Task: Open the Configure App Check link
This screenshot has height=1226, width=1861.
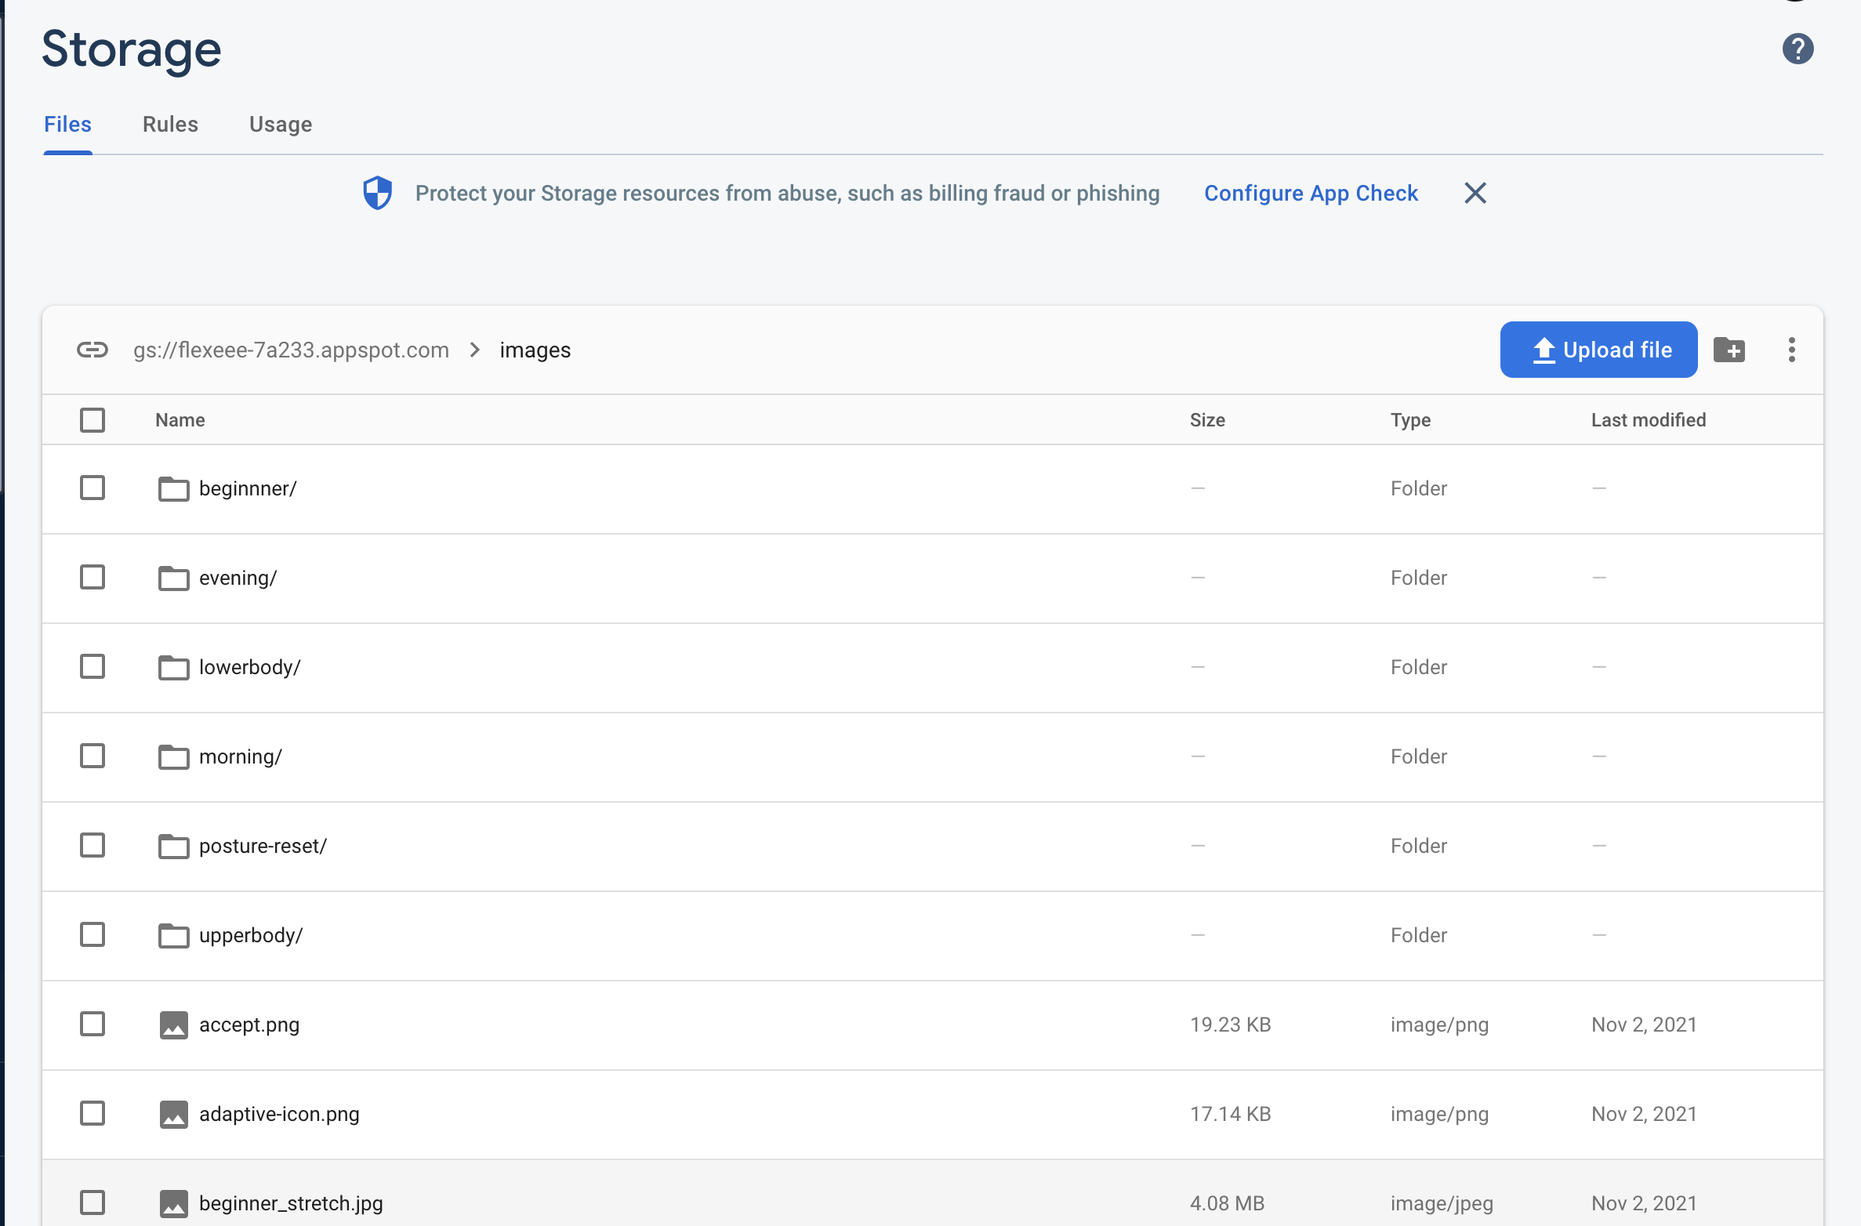Action: tap(1311, 193)
